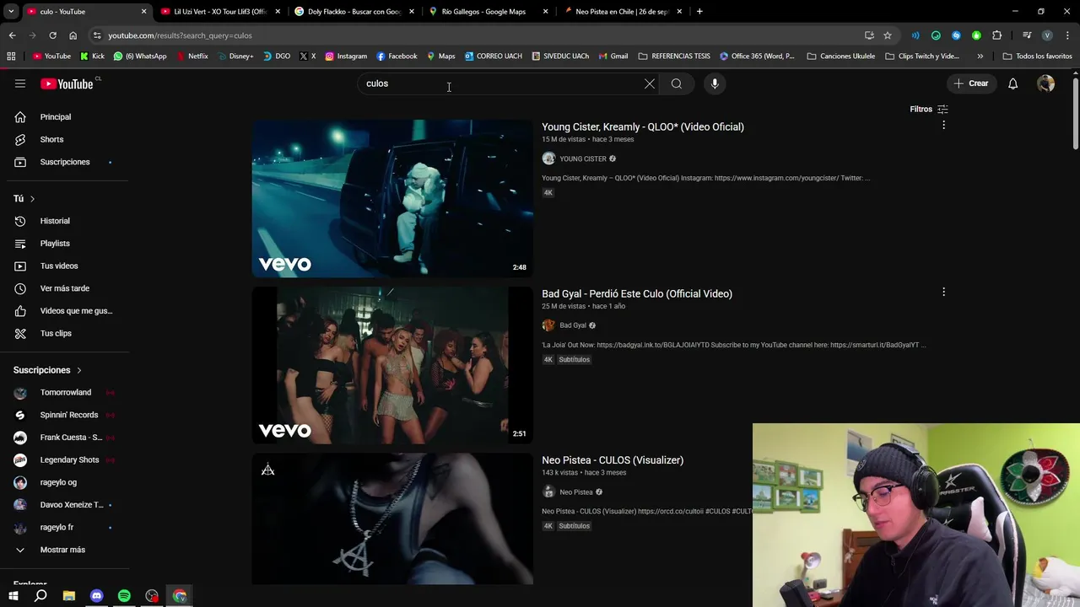The height and width of the screenshot is (607, 1080).
Task: Open YouTube notifications bell
Action: [1012, 83]
